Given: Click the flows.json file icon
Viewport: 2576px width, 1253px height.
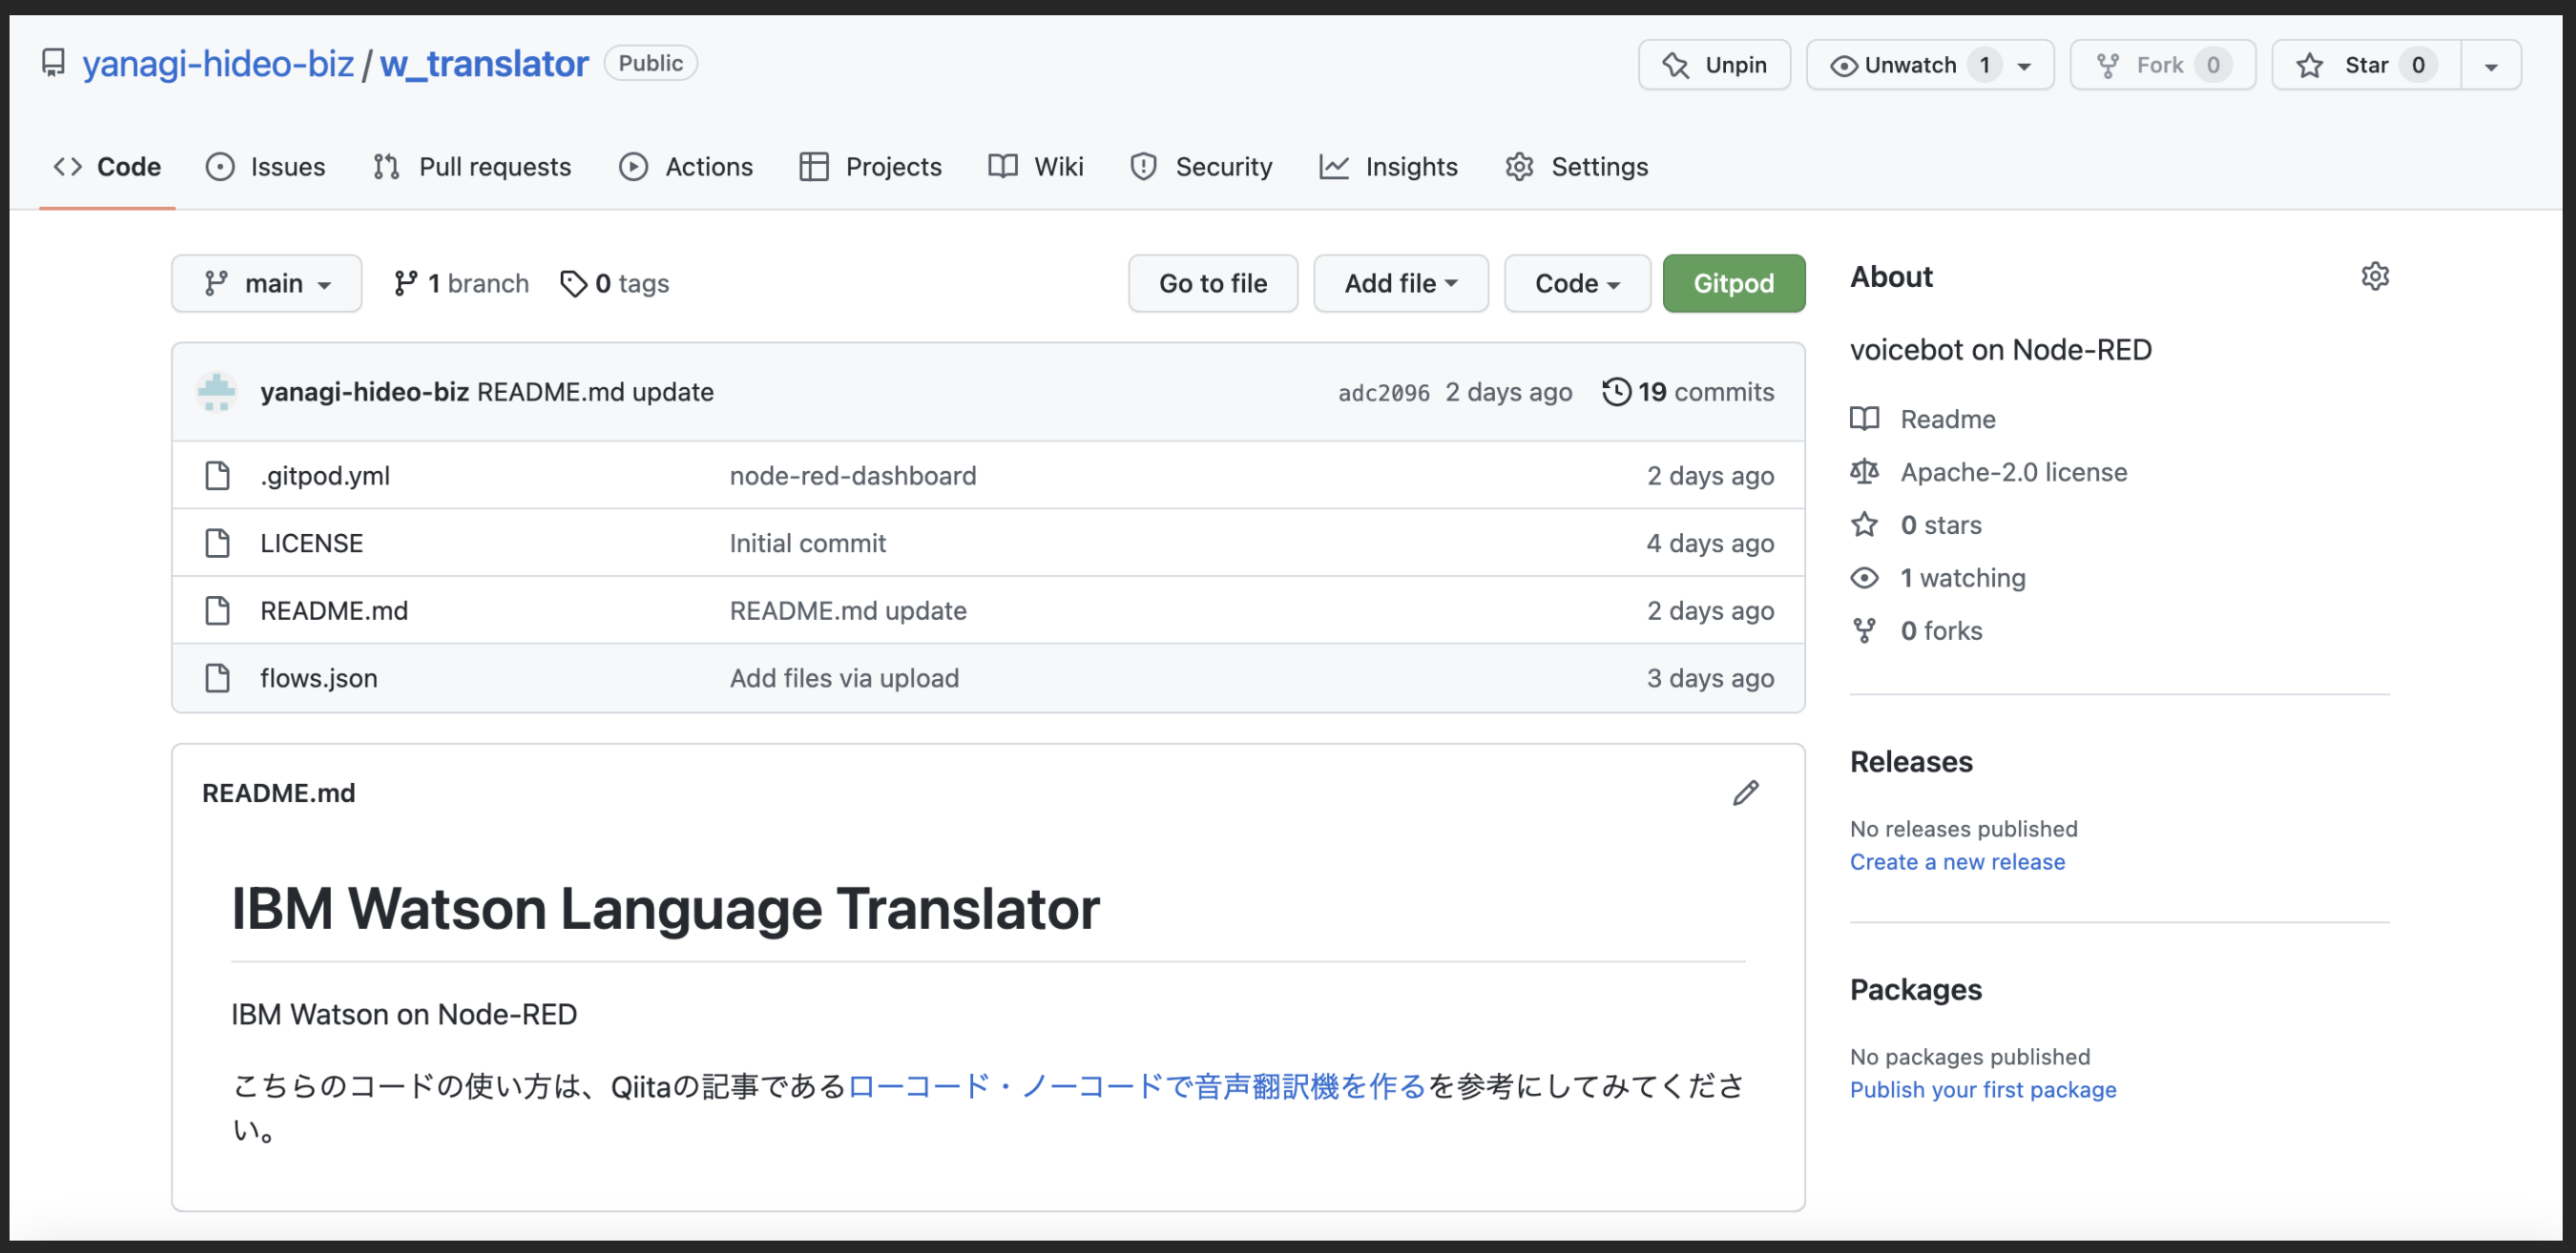Looking at the screenshot, I should tap(217, 677).
